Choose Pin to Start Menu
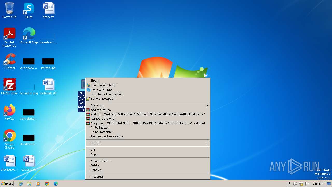Viewport: 332px width, 187px height. pos(148,132)
